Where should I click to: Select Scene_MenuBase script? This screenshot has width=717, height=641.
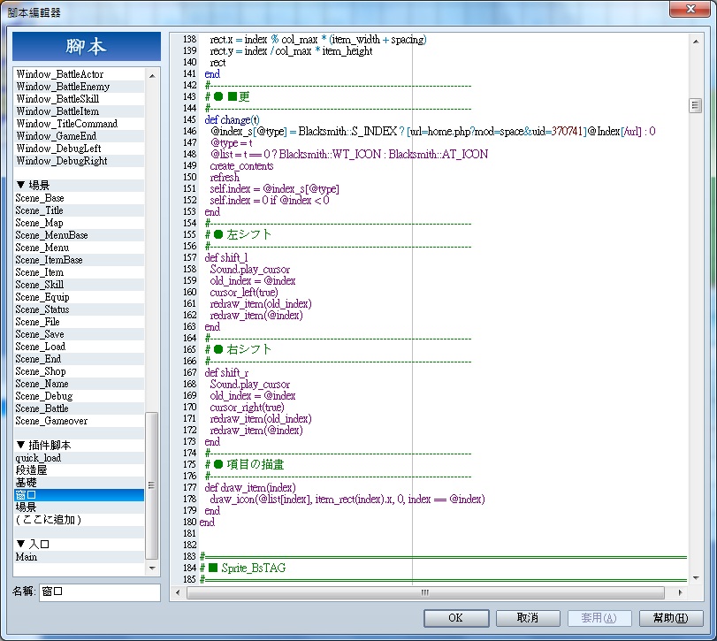point(79,235)
